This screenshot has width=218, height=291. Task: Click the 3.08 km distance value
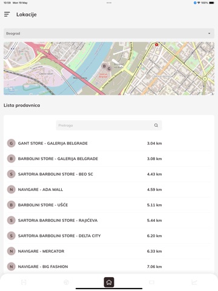[154, 159]
